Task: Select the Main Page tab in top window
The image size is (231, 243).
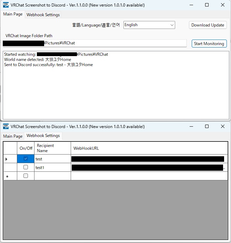Action: (x=13, y=14)
